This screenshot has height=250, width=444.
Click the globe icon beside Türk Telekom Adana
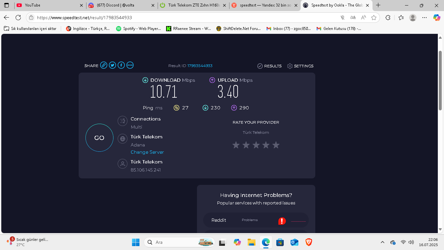pos(123,139)
